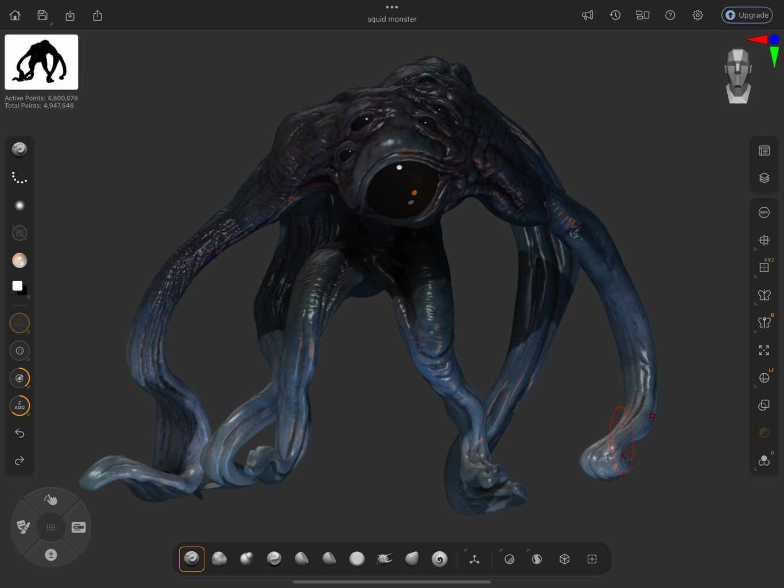
Task: Open the subtool layers stack panel
Action: (x=764, y=178)
